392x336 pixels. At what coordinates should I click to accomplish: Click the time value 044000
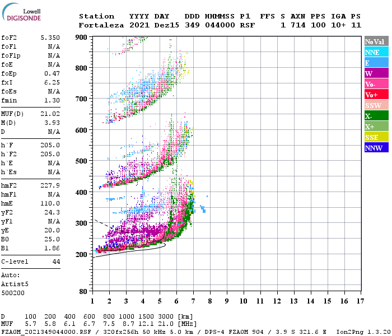coord(220,25)
